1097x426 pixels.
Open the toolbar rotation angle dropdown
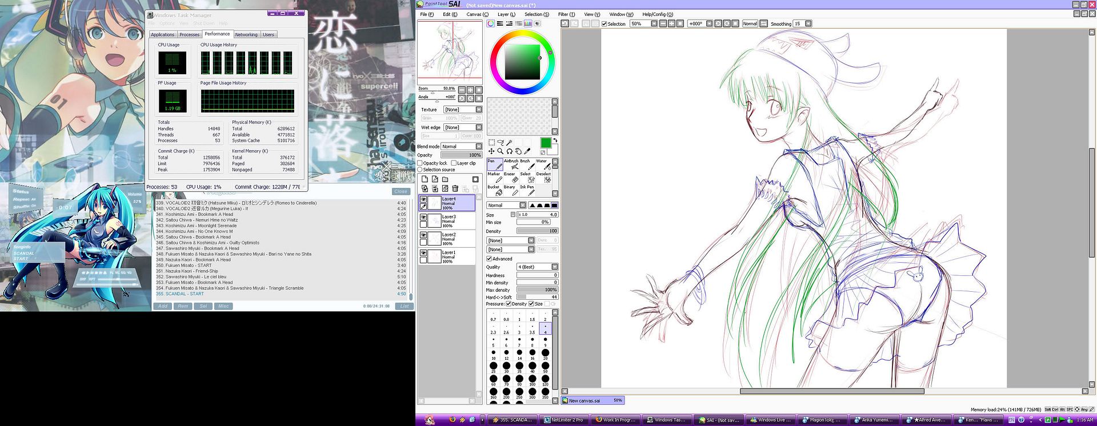click(700, 24)
